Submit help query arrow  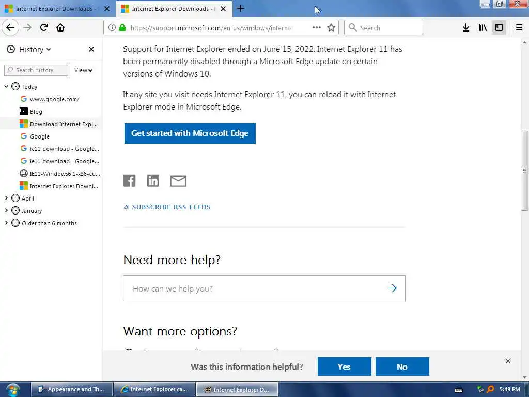tap(392, 288)
